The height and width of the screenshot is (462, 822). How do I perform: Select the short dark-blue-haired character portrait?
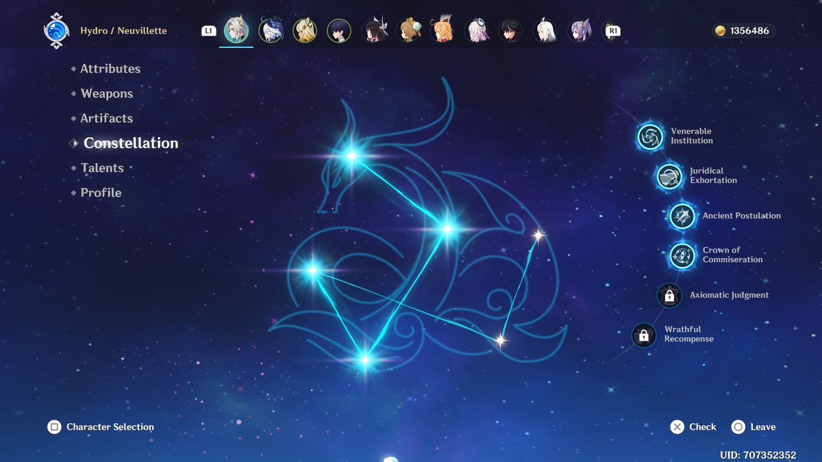tap(339, 30)
